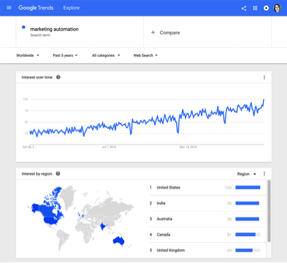Click the Google Trends logo
287x263 pixels.
(x=36, y=8)
